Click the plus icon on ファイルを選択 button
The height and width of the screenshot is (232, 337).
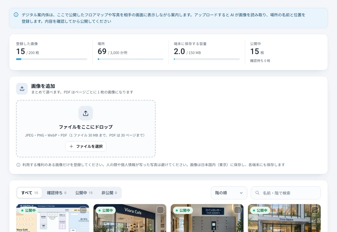pyautogui.click(x=71, y=146)
